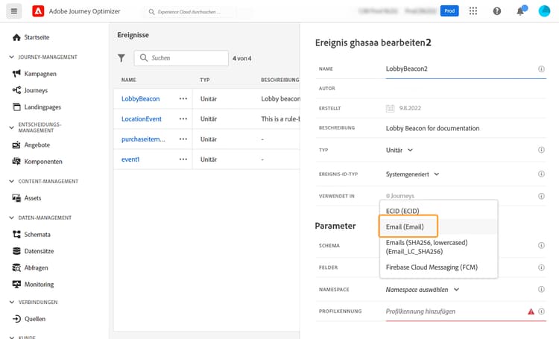
Task: Open the Namespace auswählen dropdown
Action: [x=423, y=289]
